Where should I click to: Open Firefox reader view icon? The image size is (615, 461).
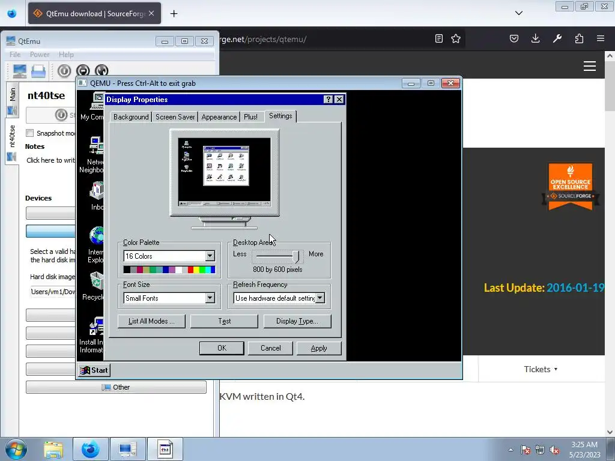pyautogui.click(x=439, y=38)
